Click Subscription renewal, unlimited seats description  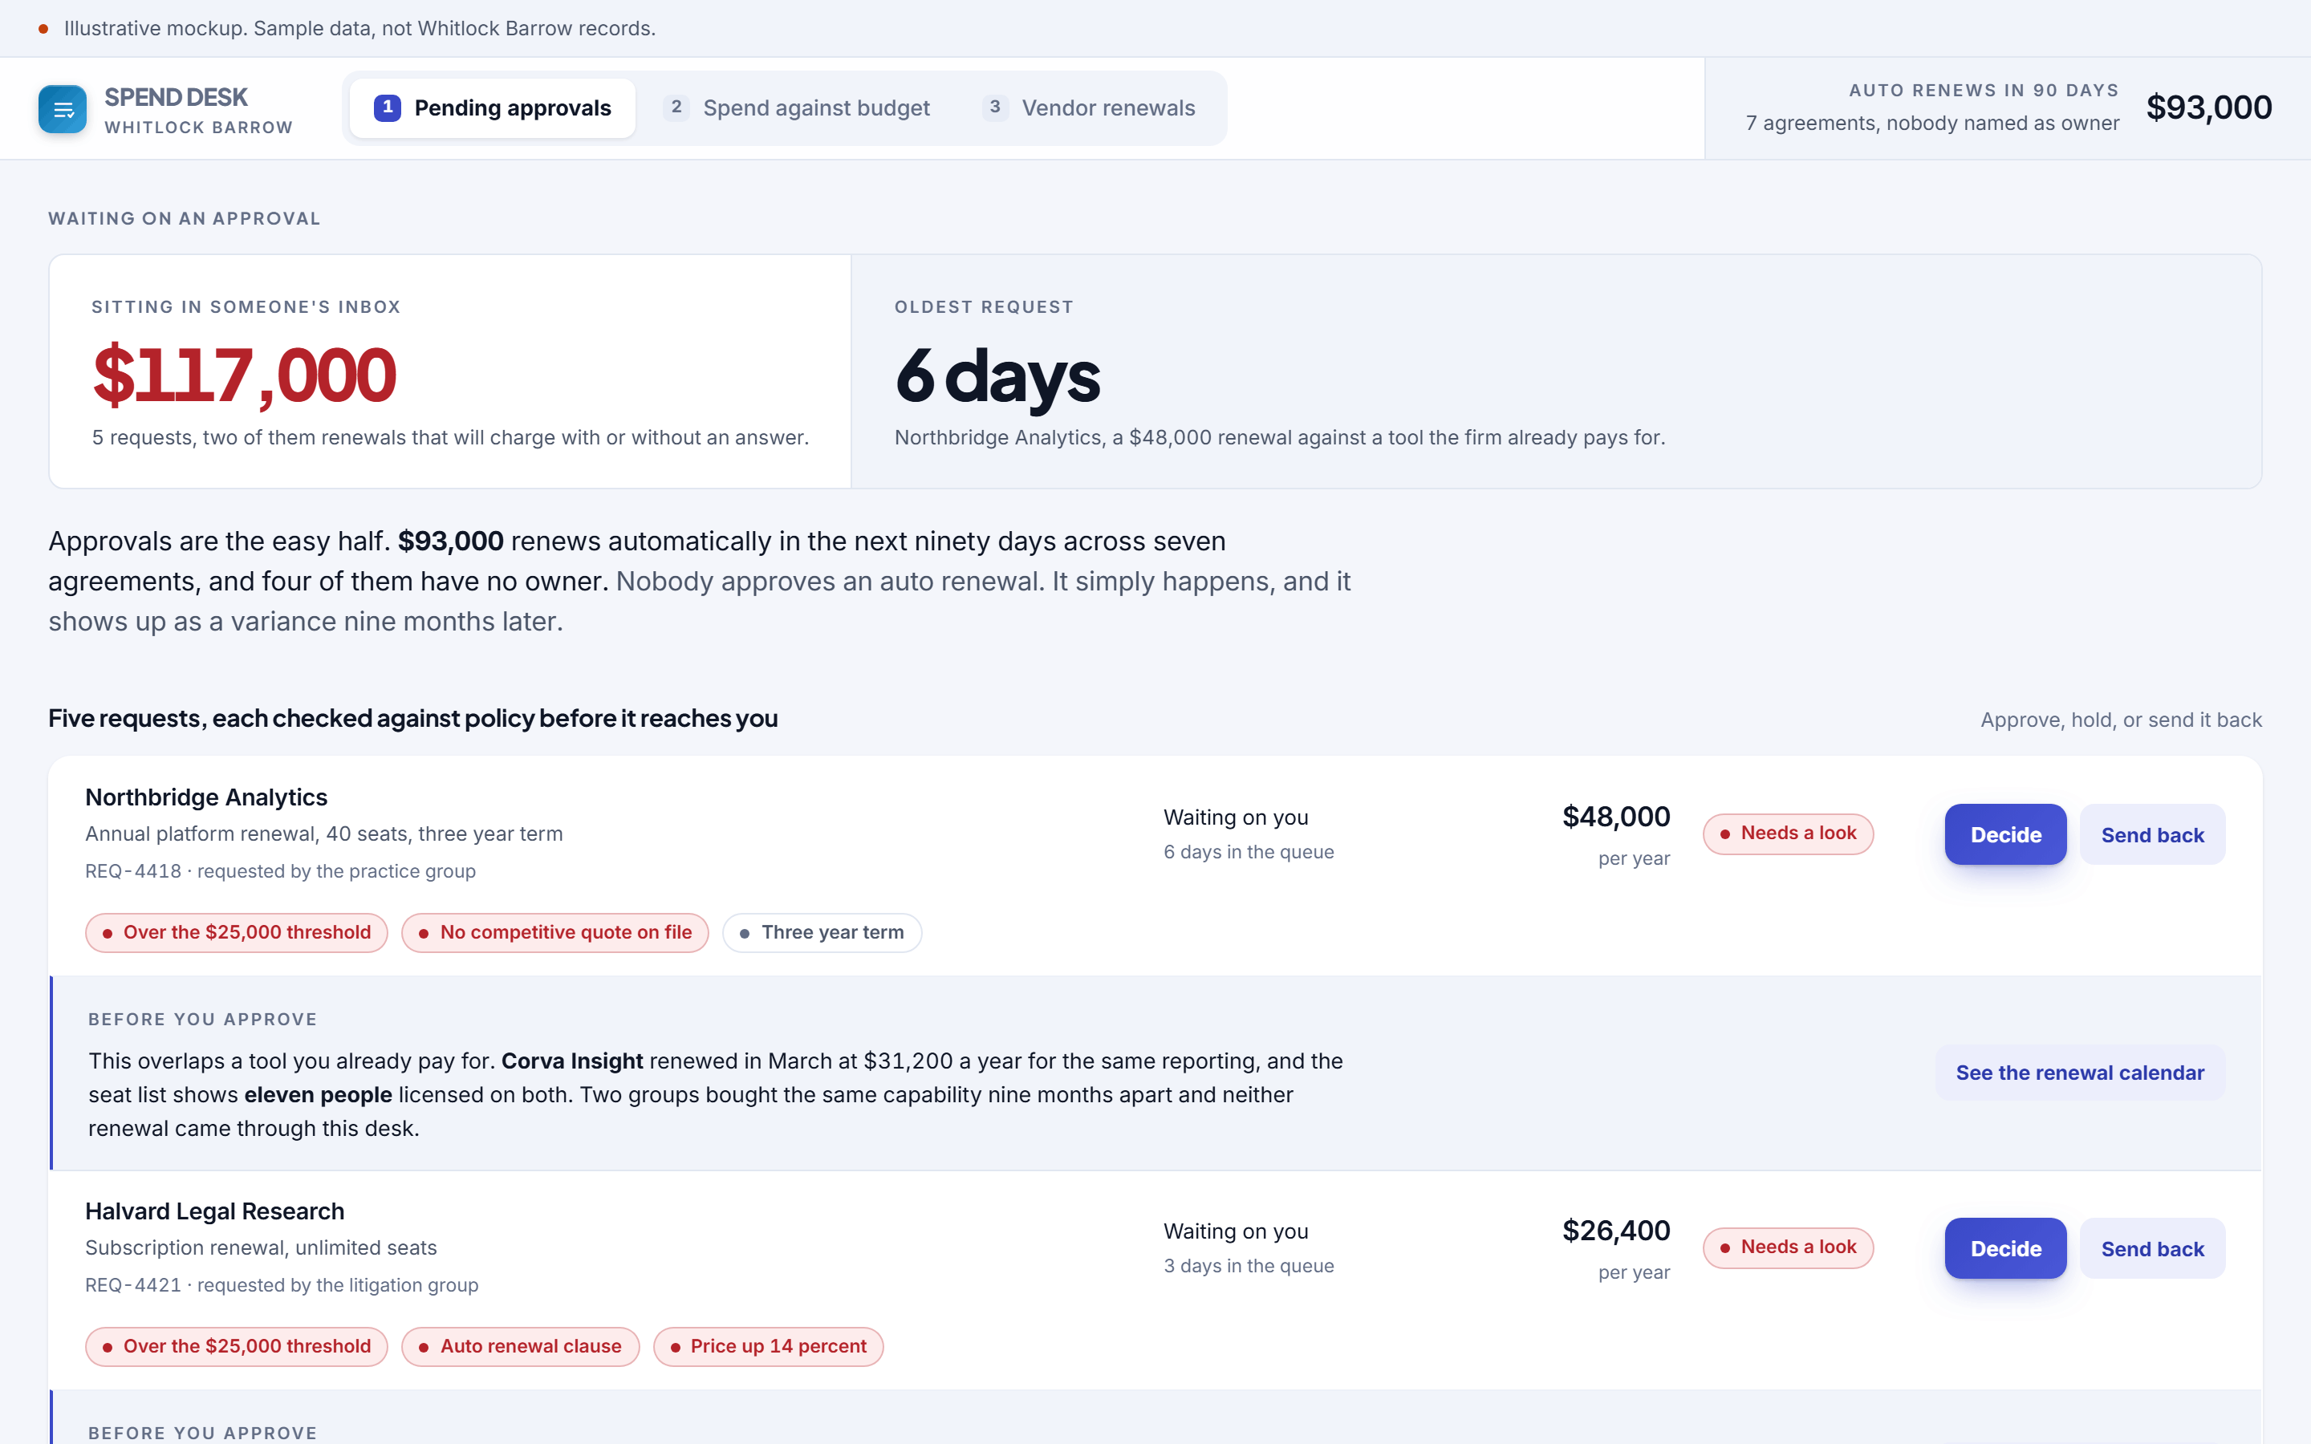pyautogui.click(x=261, y=1248)
